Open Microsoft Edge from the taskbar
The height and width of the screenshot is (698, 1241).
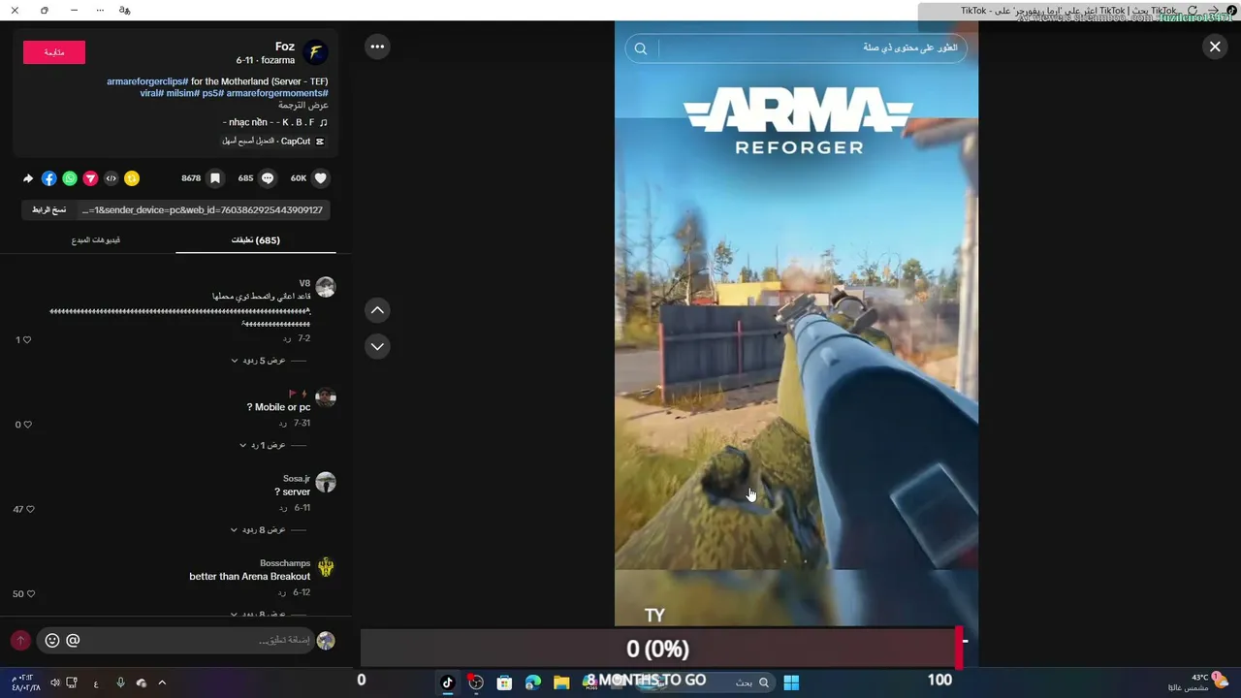[532, 682]
